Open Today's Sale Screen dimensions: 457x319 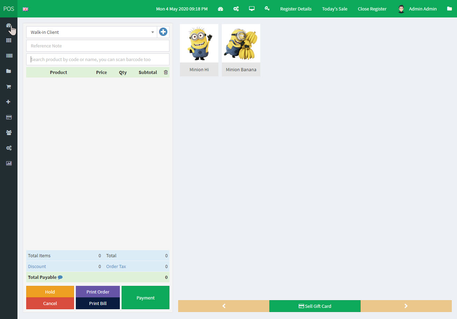point(335,9)
